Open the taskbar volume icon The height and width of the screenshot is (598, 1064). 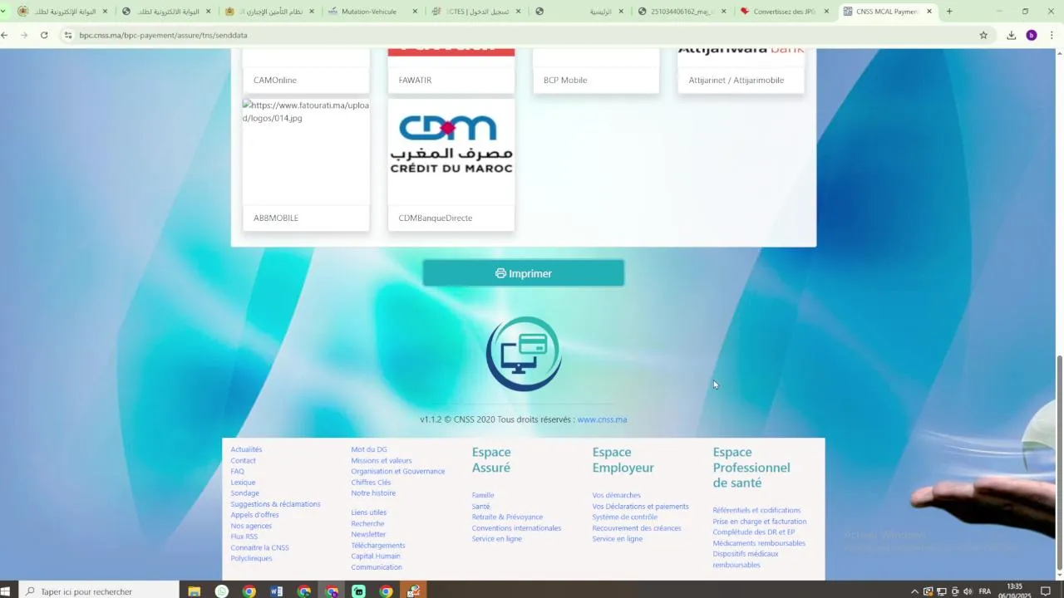pos(968,591)
